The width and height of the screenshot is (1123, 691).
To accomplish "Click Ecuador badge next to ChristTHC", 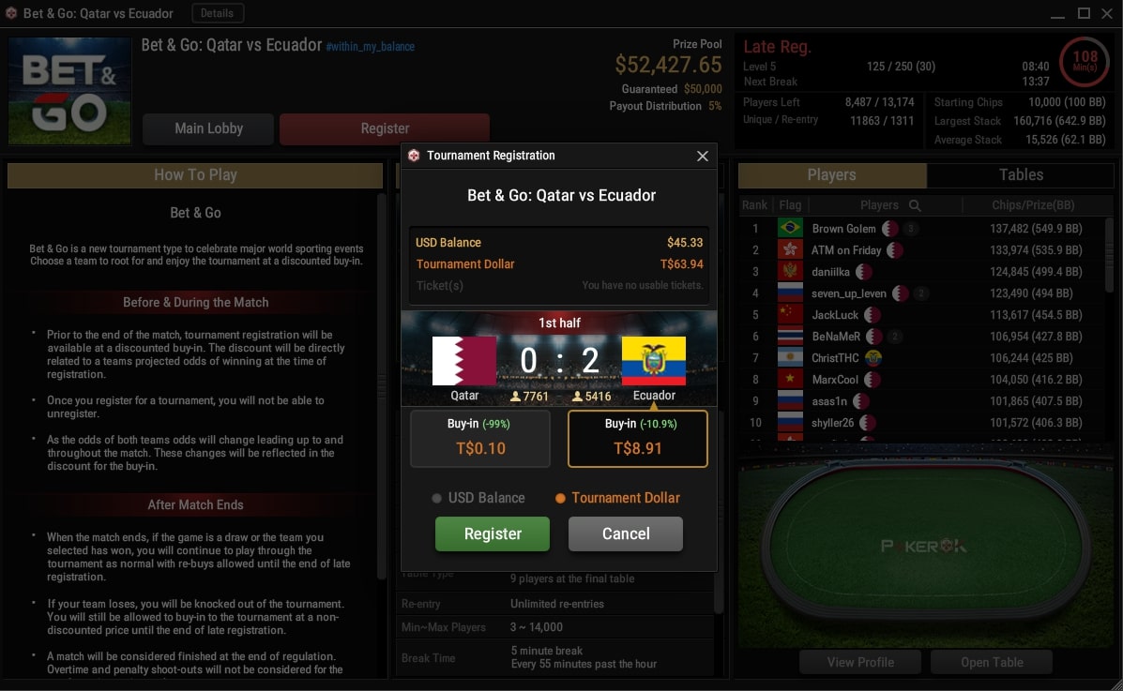I will pyautogui.click(x=873, y=358).
